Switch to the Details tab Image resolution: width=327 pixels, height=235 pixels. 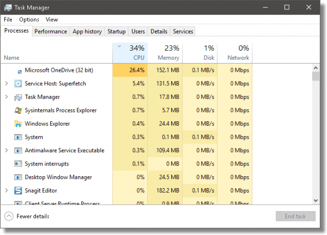point(159,32)
